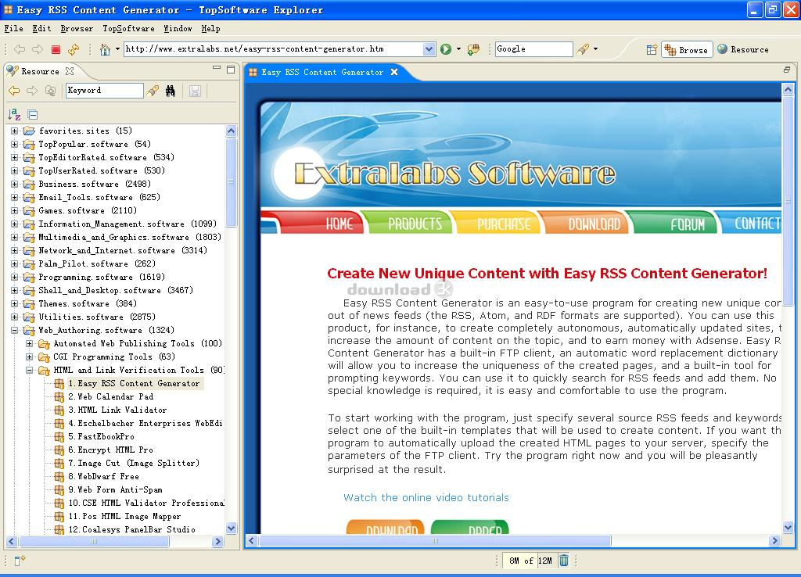Click the binoculars find icon
Viewport: 801px width, 577px height.
170,91
